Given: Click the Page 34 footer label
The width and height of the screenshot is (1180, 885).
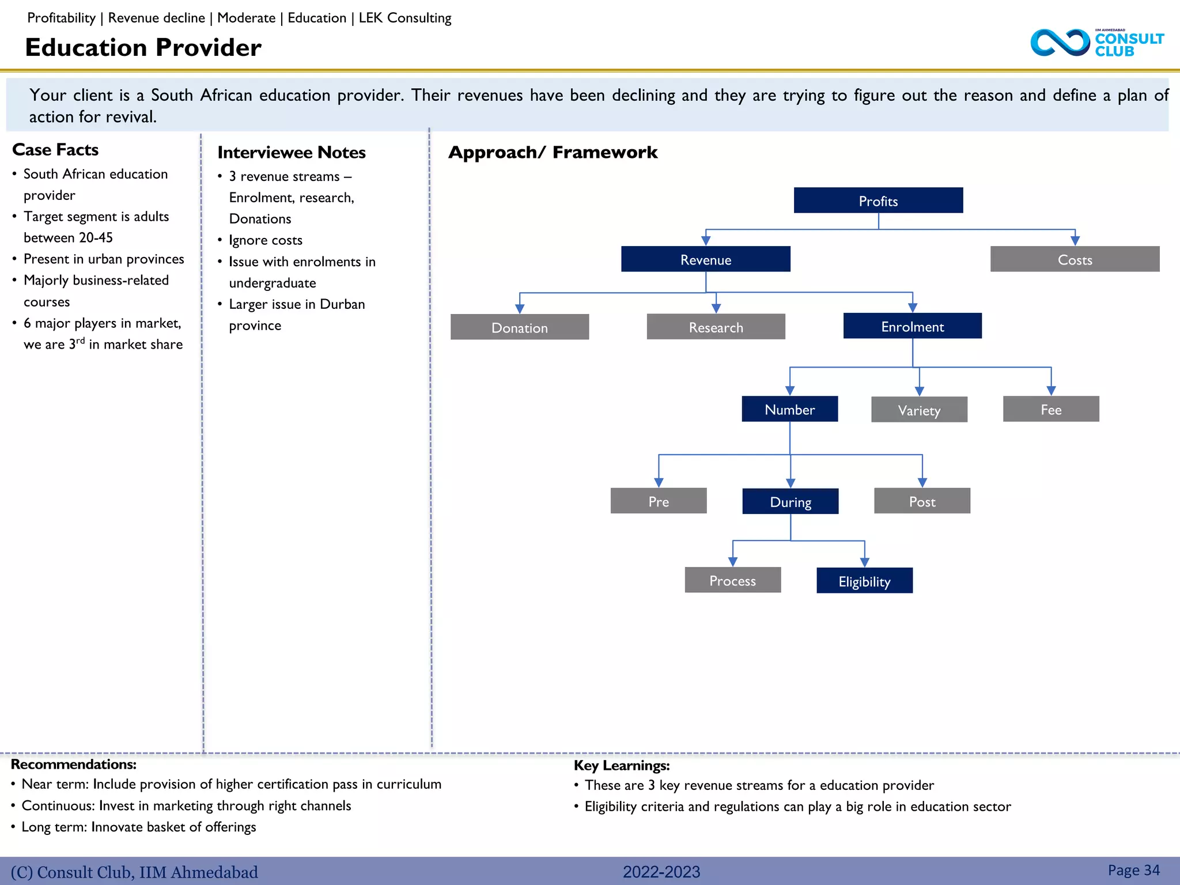Looking at the screenshot, I should (1133, 870).
